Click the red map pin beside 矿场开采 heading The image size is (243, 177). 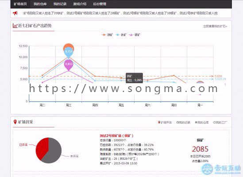pos(15,122)
